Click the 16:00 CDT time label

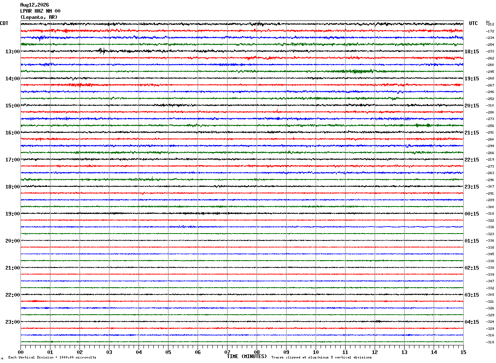pyautogui.click(x=13, y=132)
